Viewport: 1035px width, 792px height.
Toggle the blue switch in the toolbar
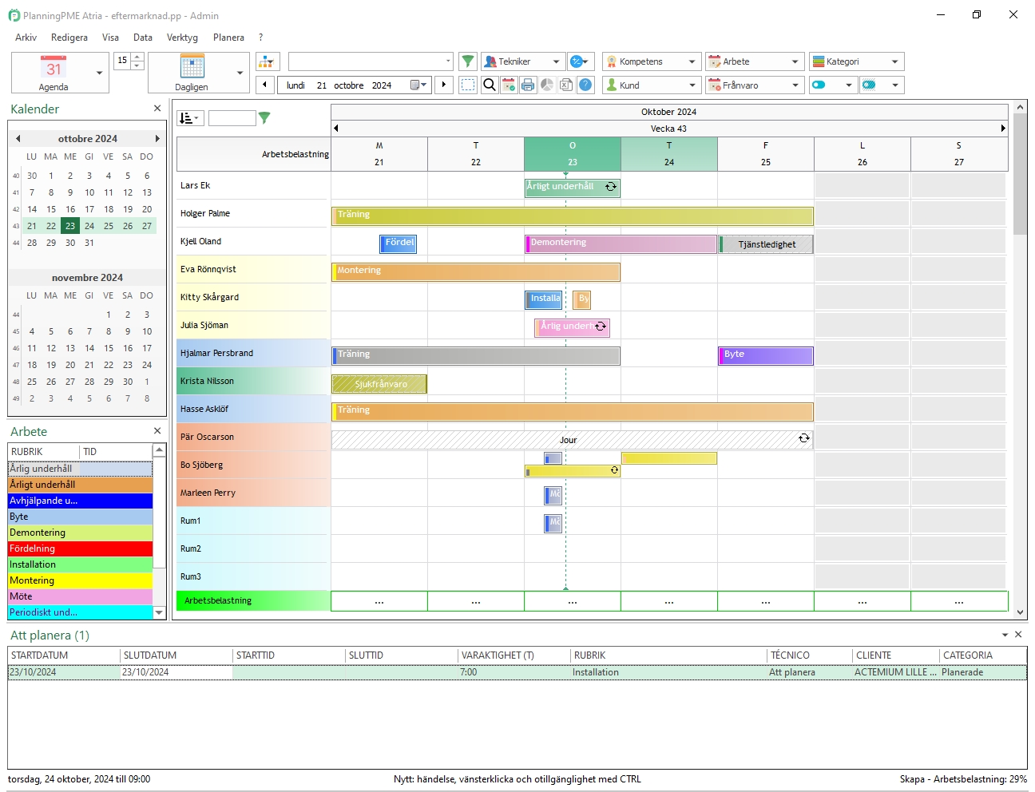pos(819,85)
